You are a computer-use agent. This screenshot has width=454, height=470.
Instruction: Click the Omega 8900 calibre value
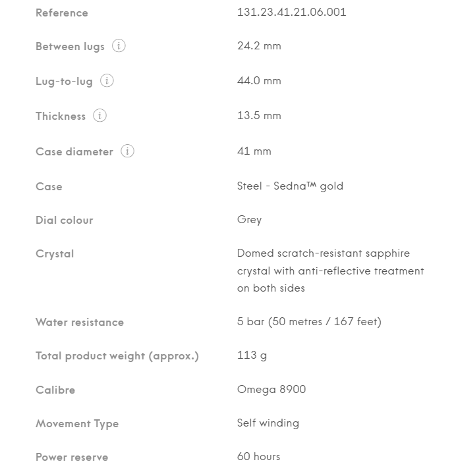point(271,390)
